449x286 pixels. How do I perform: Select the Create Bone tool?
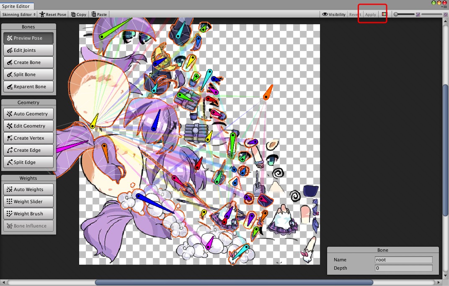(28, 62)
